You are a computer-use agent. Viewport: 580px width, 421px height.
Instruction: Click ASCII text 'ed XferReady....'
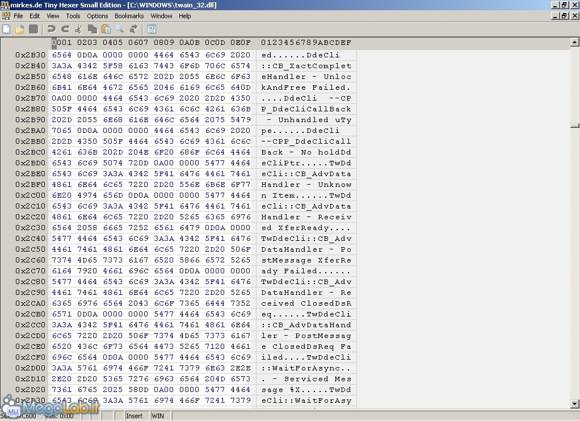306,228
